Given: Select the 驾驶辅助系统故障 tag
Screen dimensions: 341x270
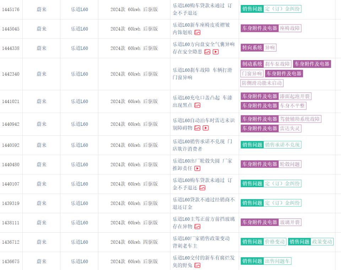Looking at the screenshot, I should [300, 119].
